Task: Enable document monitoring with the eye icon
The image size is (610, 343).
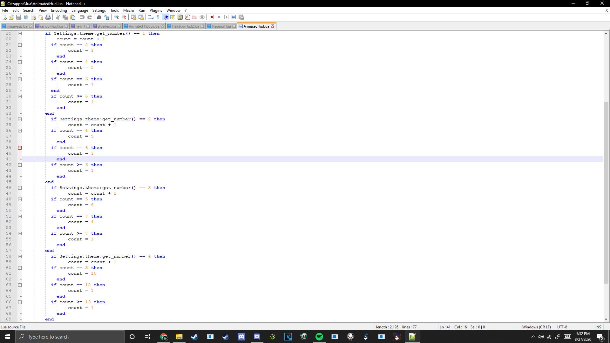Action: 202,17
